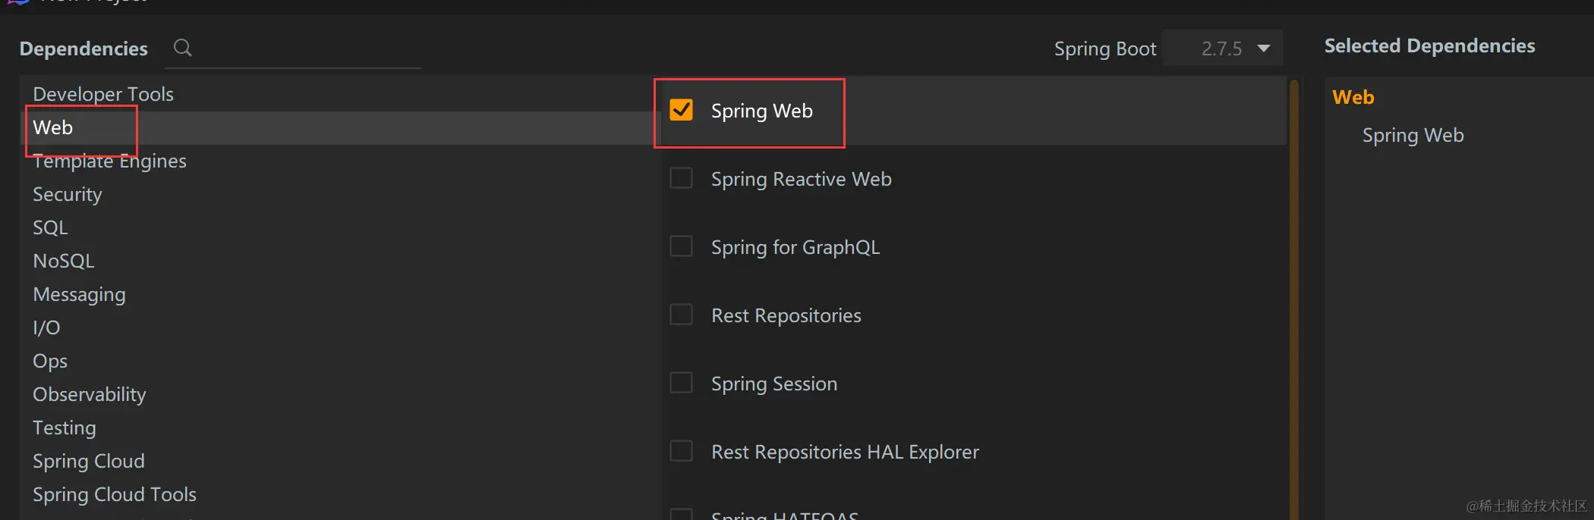This screenshot has width=1594, height=520.
Task: Open the NoSQL dependency category
Action: point(64,261)
